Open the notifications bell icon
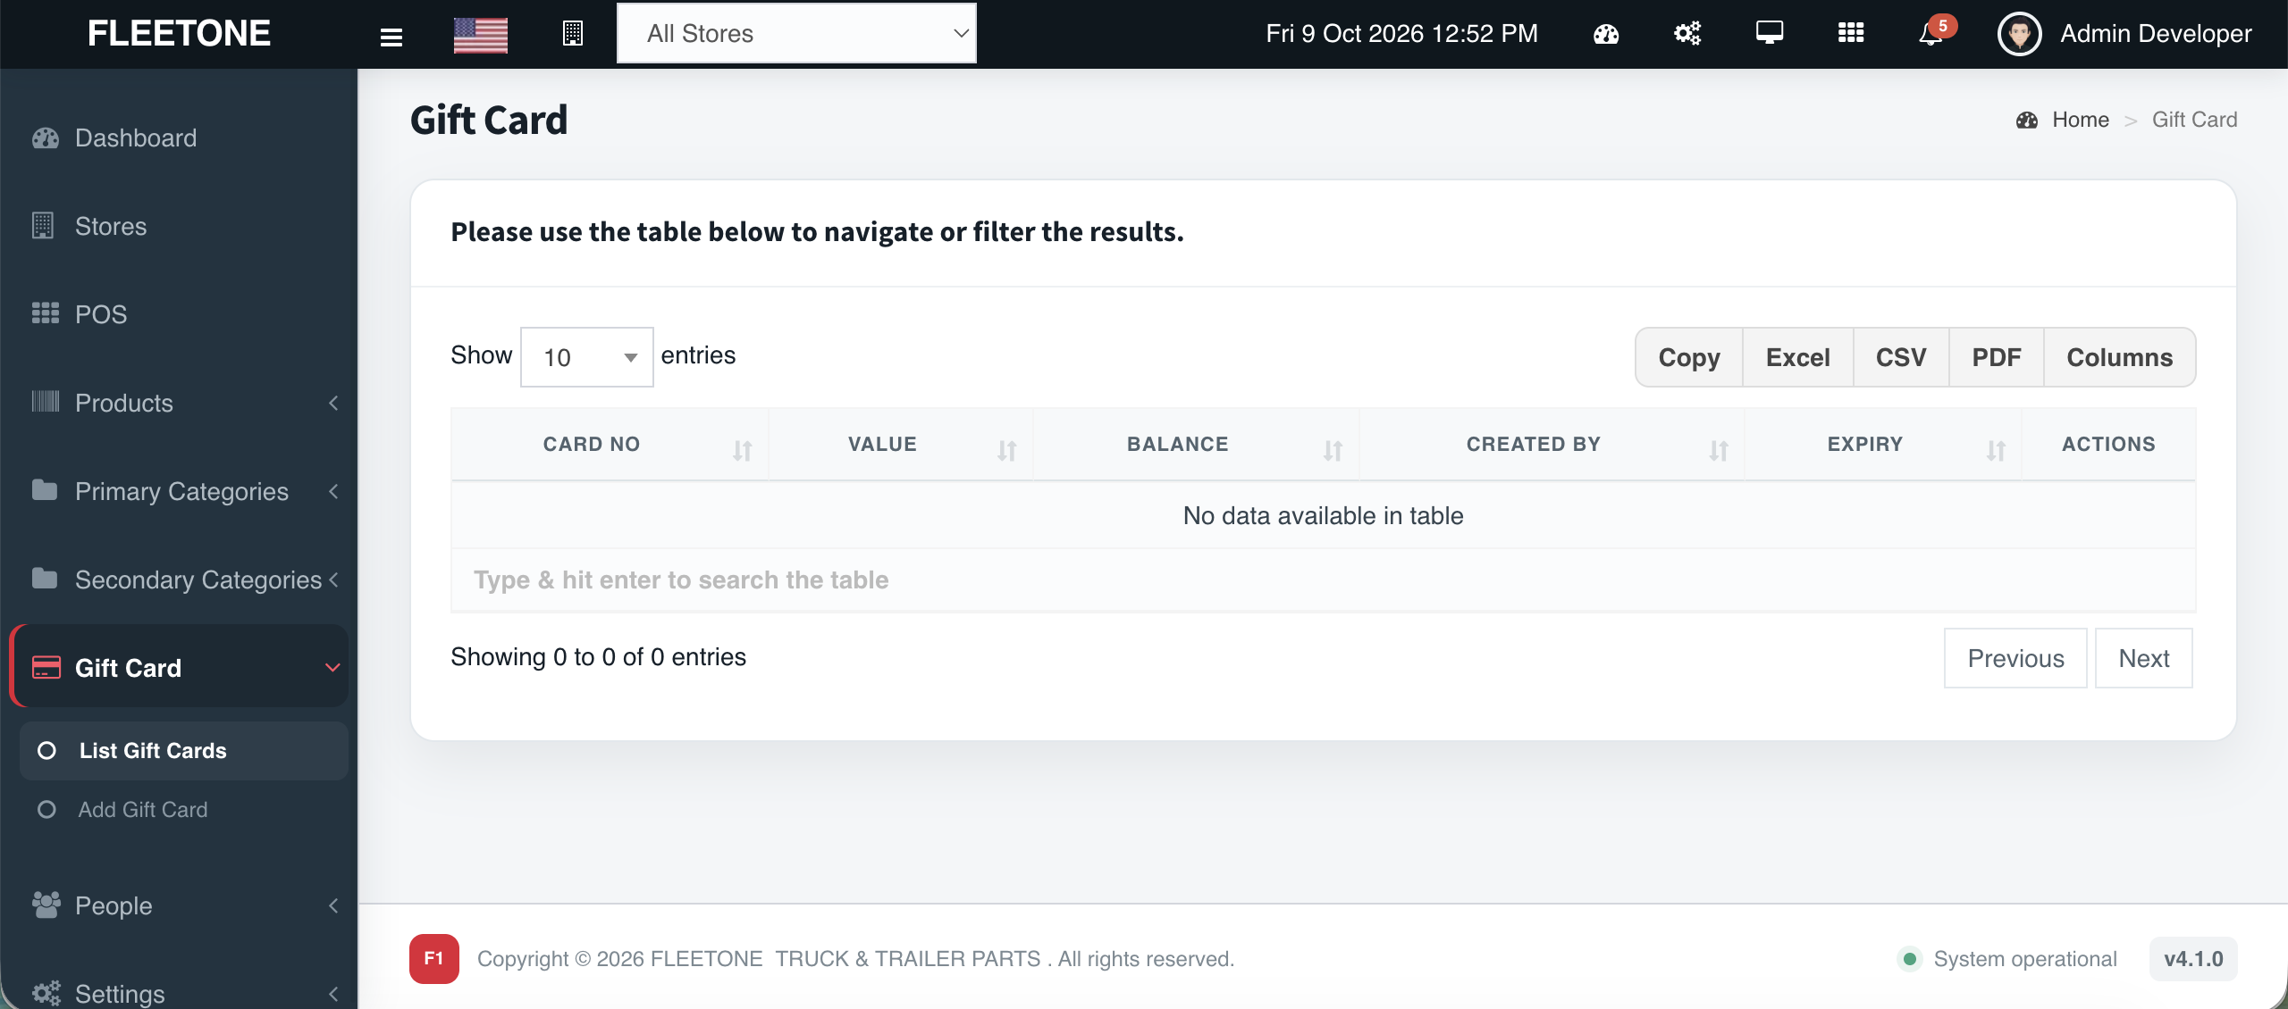 pyautogui.click(x=1930, y=34)
